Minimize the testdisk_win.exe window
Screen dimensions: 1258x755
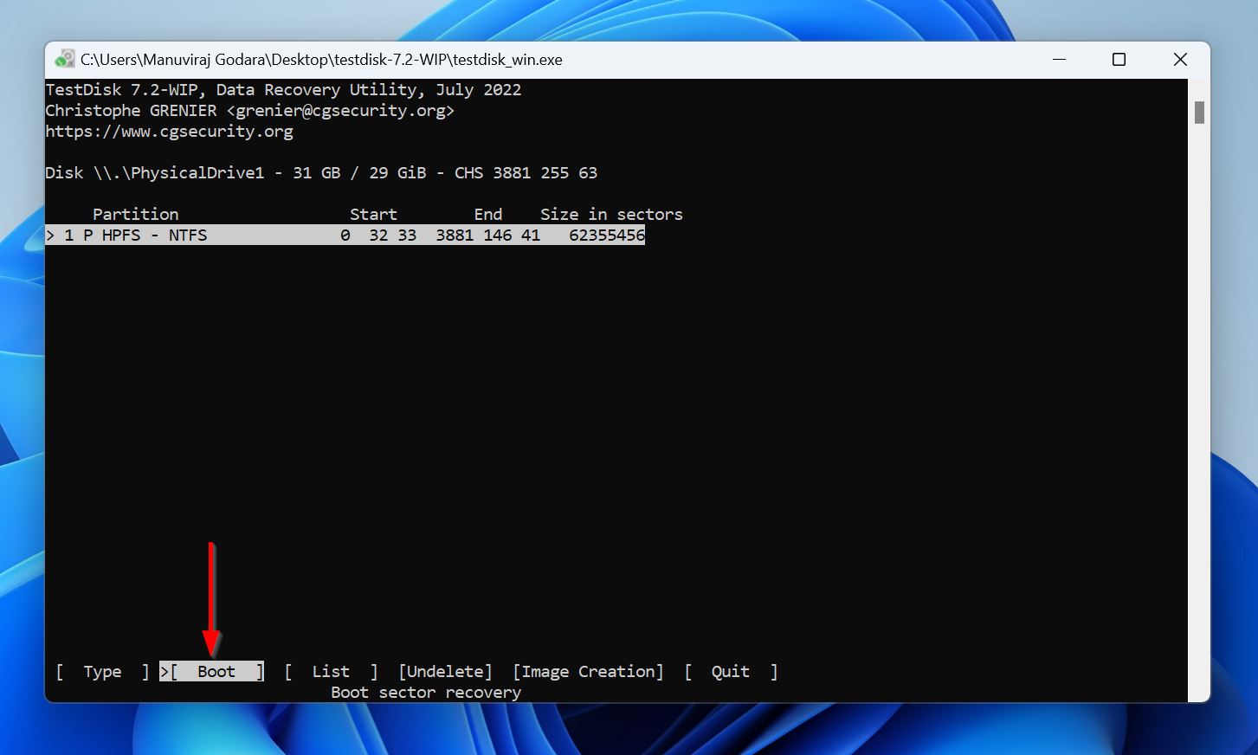(1060, 60)
